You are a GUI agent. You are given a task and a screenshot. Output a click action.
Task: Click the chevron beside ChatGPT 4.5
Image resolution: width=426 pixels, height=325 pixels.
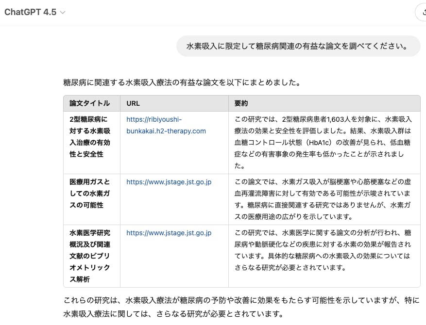click(x=63, y=13)
